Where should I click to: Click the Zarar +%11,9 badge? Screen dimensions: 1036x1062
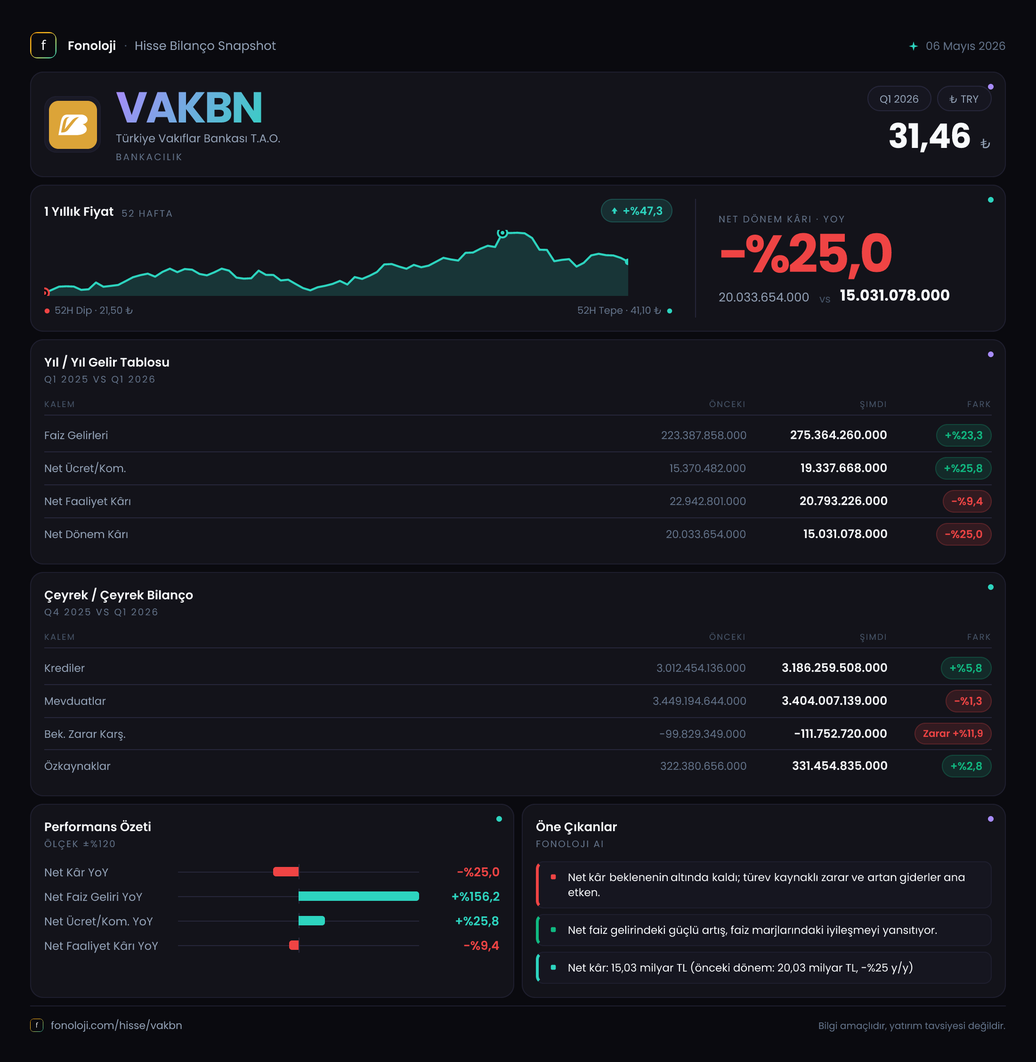point(953,733)
